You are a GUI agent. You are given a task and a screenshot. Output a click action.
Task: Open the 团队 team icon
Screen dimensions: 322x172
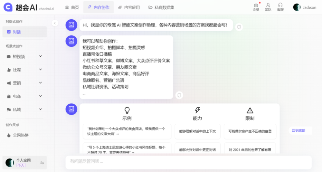[268, 7]
